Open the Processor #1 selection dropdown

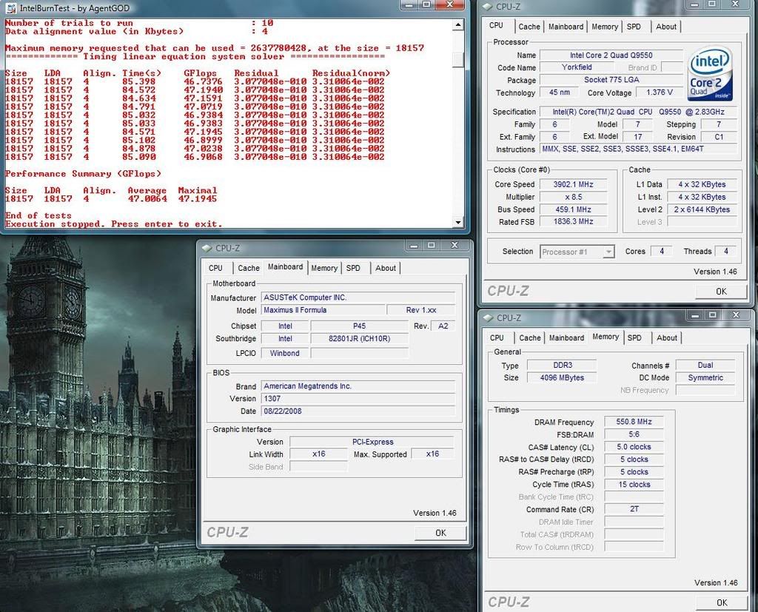(x=608, y=252)
